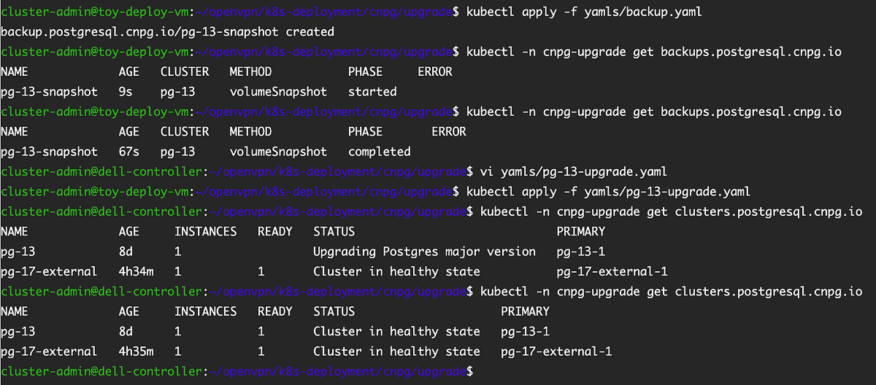Select the "completed" phase value
Image resolution: width=876 pixels, height=385 pixels.
click(x=380, y=152)
